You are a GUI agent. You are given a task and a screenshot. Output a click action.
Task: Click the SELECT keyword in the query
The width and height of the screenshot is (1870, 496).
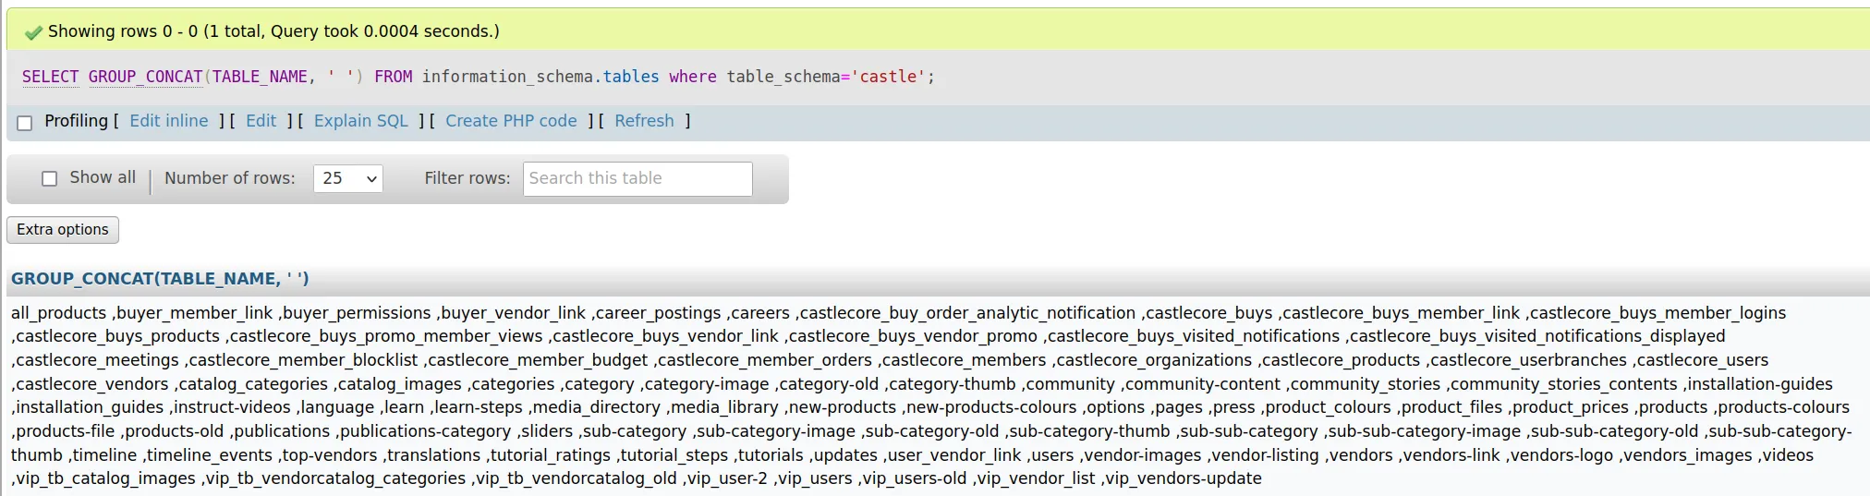tap(51, 77)
